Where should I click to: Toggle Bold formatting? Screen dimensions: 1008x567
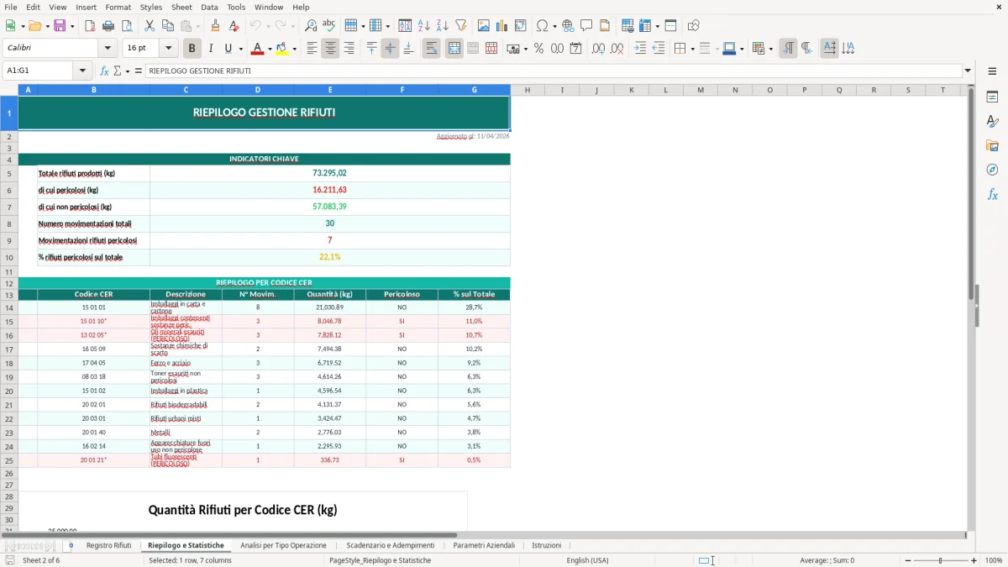[192, 49]
